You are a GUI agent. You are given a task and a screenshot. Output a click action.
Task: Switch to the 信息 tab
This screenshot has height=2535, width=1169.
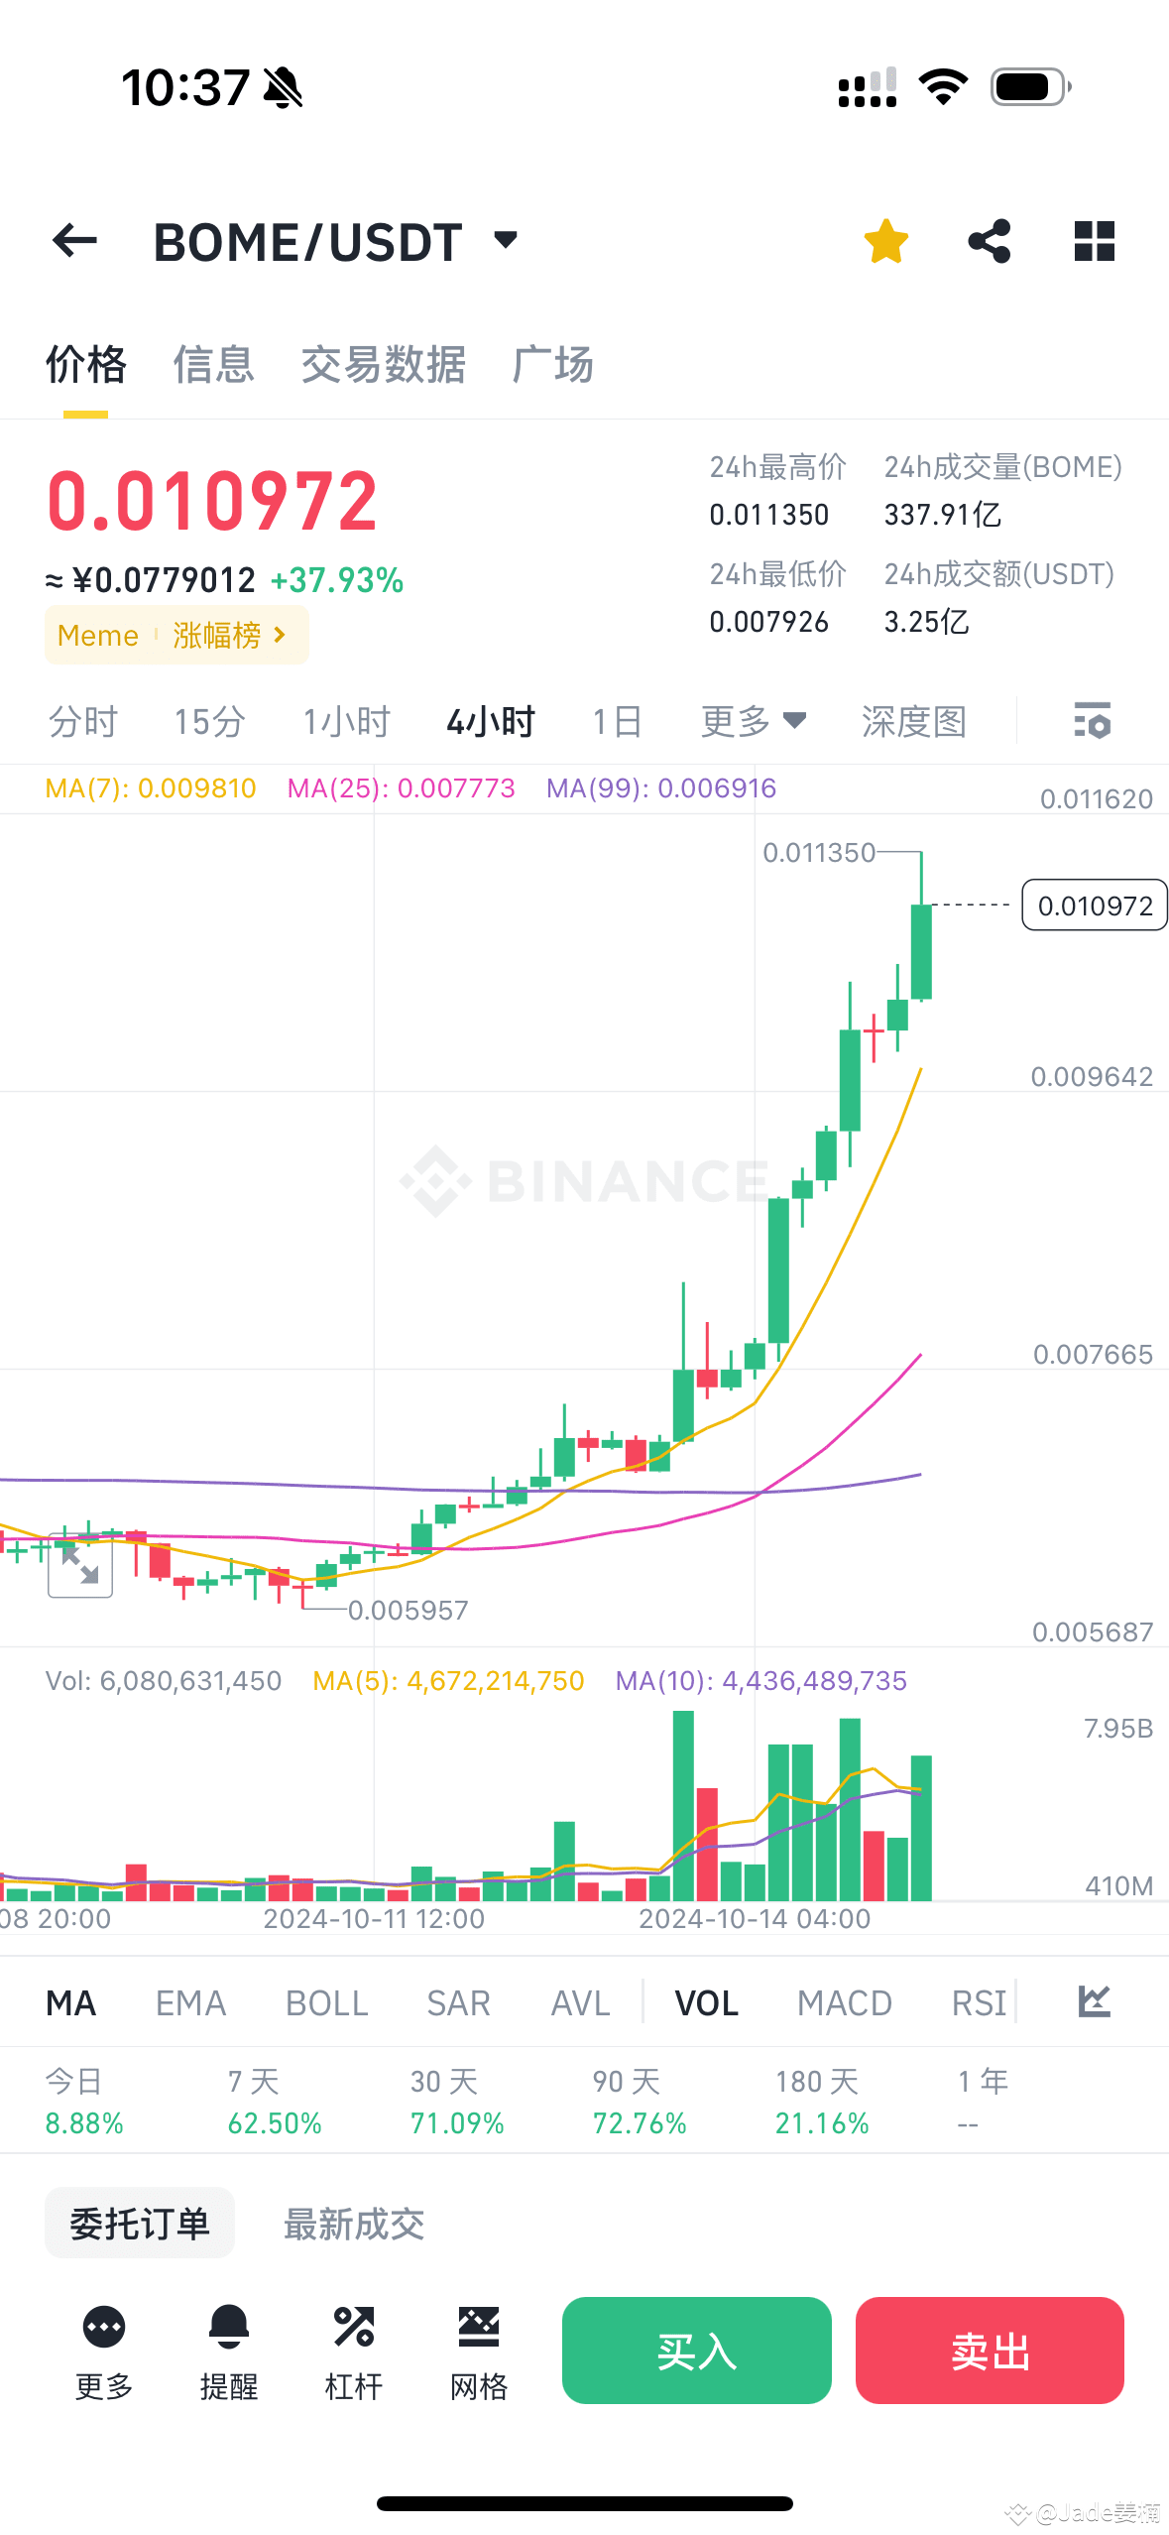coord(214,365)
